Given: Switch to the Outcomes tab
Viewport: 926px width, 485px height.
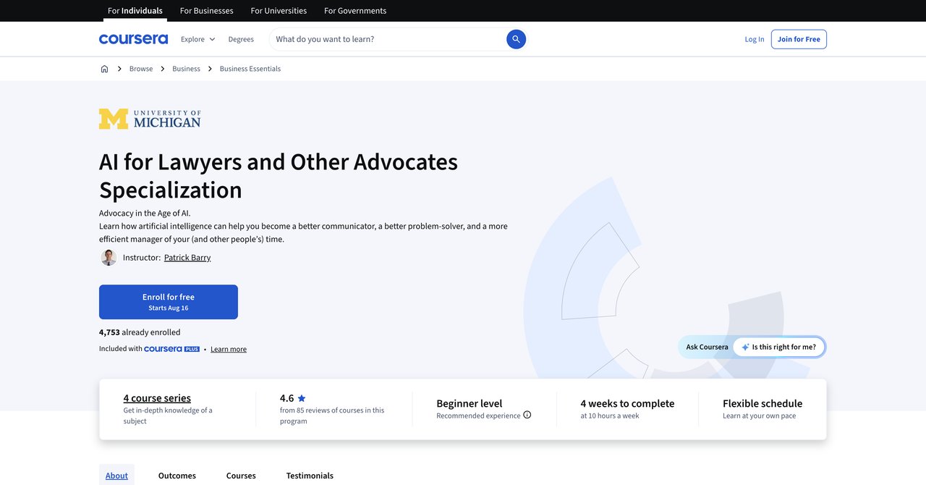Looking at the screenshot, I should [177, 476].
